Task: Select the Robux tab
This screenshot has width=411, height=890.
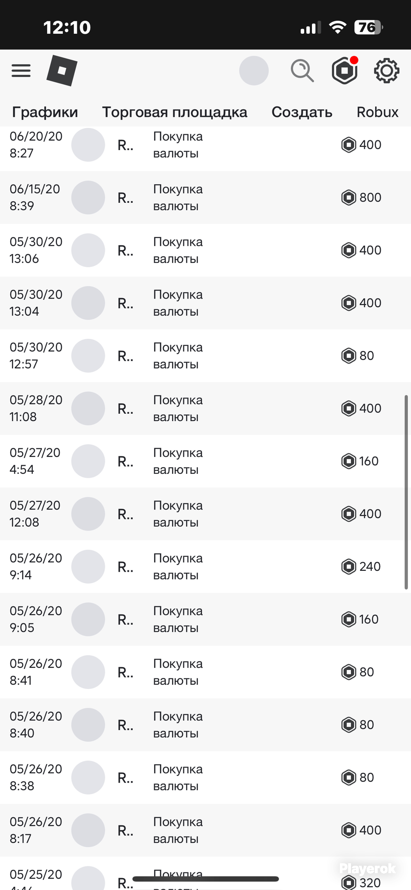Action: 377,112
